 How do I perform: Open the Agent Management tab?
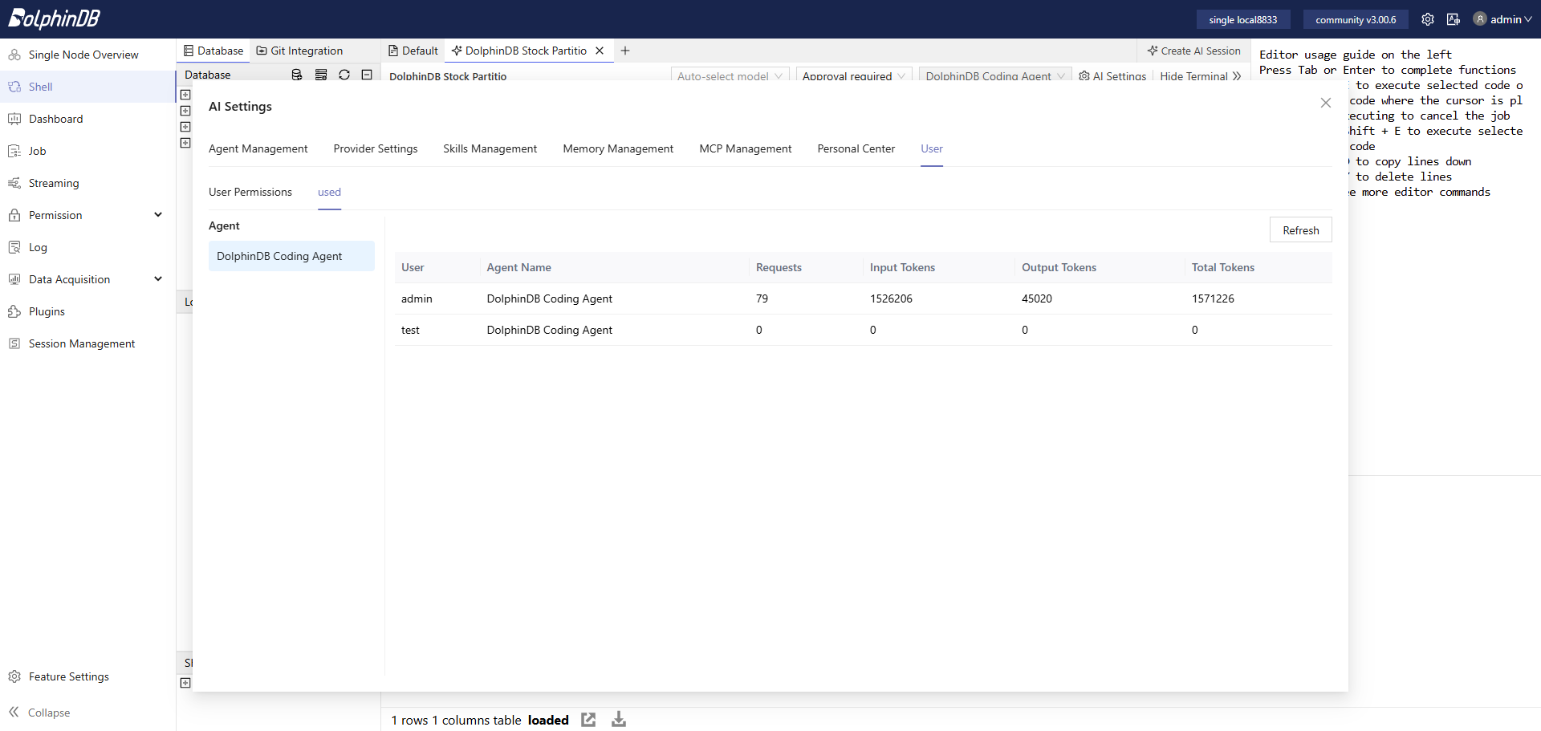[258, 148]
